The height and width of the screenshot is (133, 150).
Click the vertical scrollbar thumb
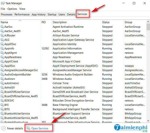[148, 27]
